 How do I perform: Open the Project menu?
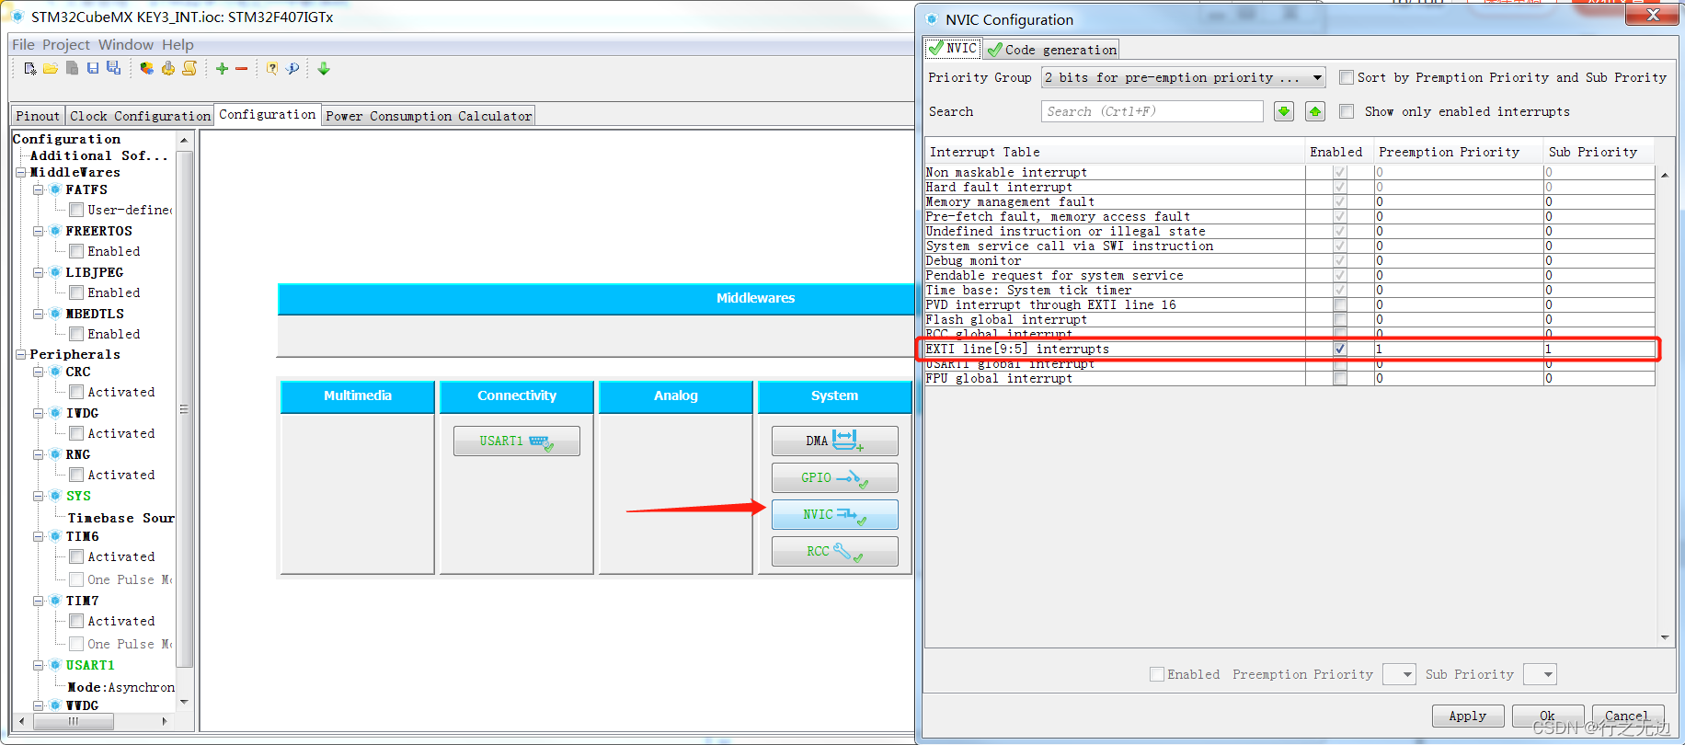pyautogui.click(x=66, y=44)
